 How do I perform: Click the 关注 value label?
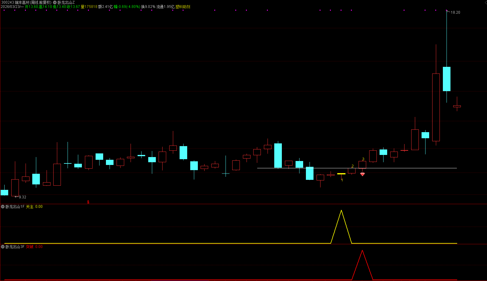point(30,207)
